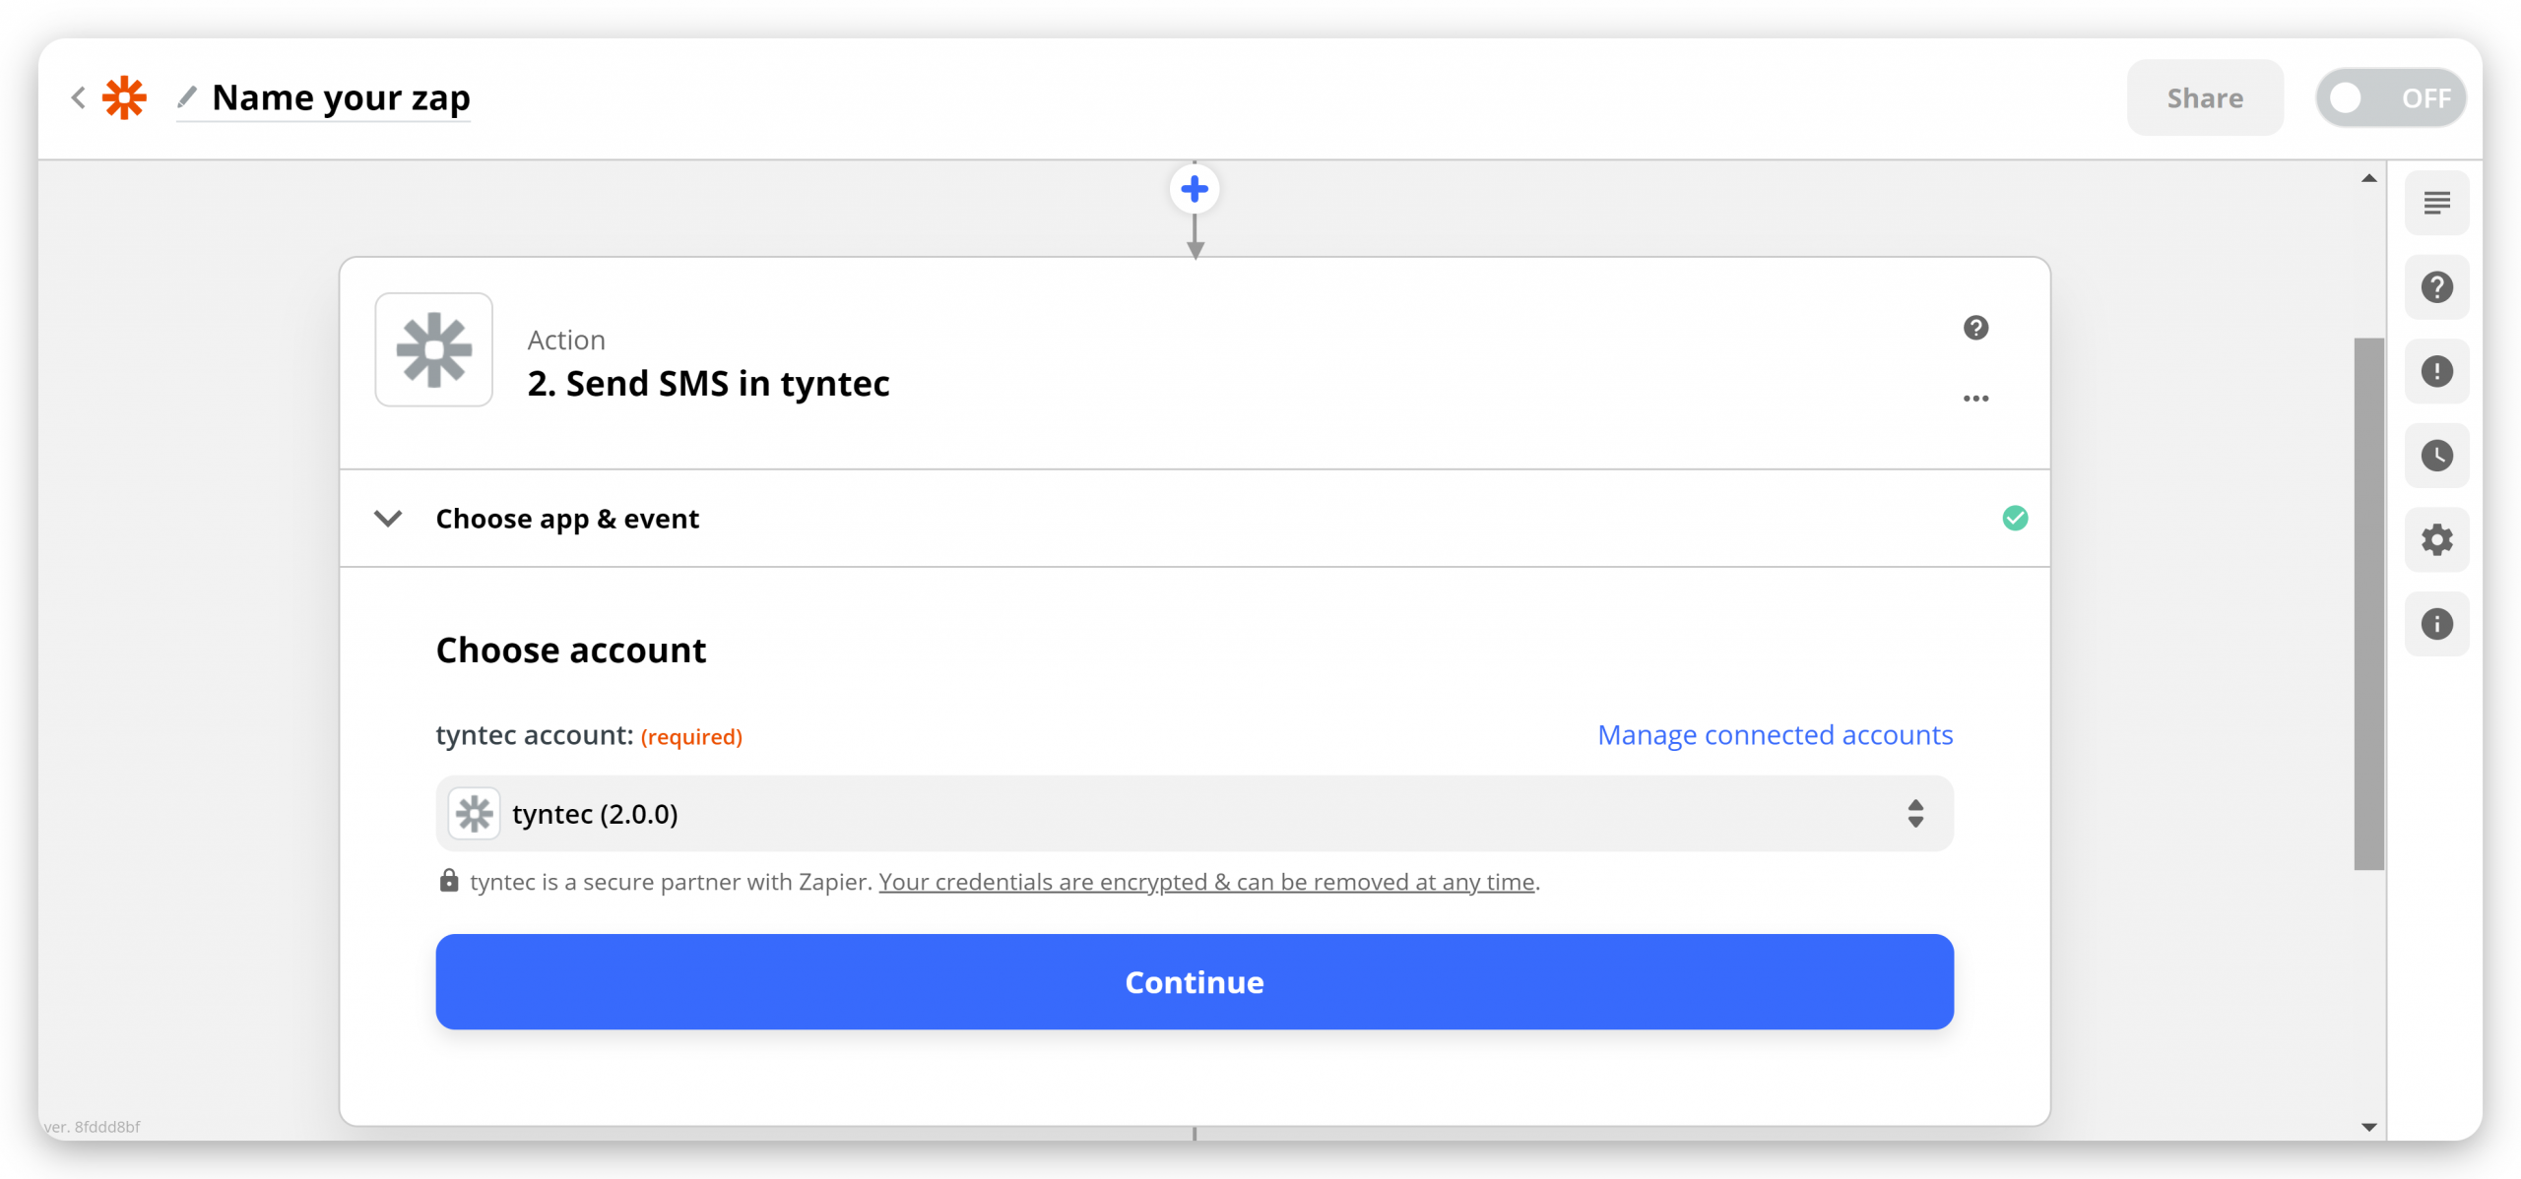Click the pencil icon to rename zap
2521x1179 pixels.
(187, 96)
